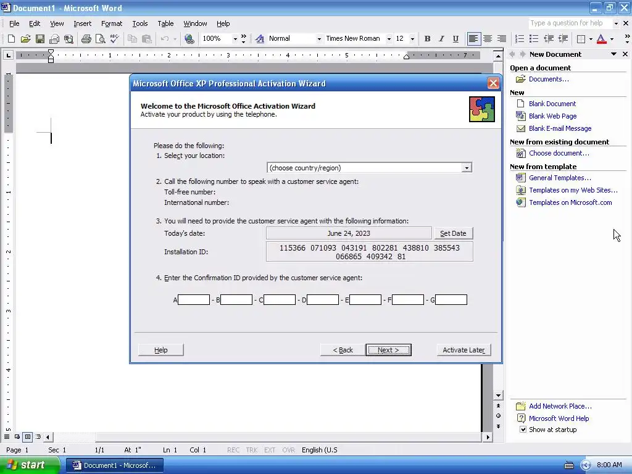
Task: Click the Outside Border icon
Action: (581, 39)
